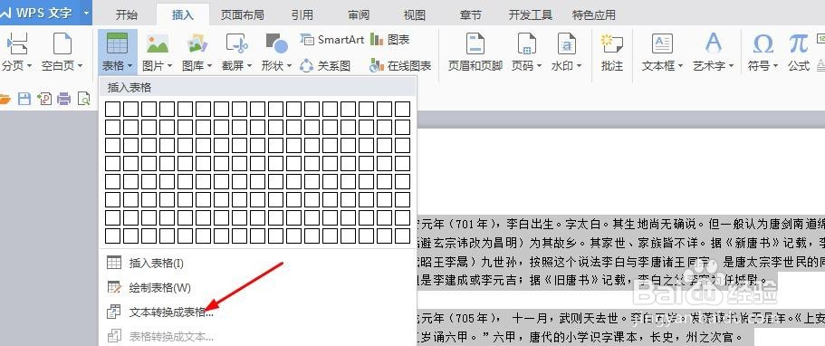Click the 截屏 screenshot icon

click(236, 43)
